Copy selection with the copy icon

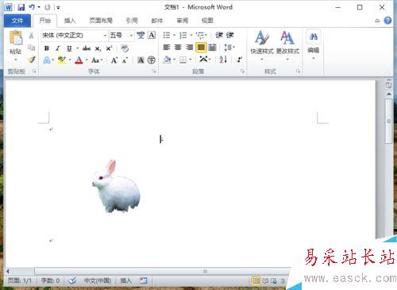pos(31,48)
